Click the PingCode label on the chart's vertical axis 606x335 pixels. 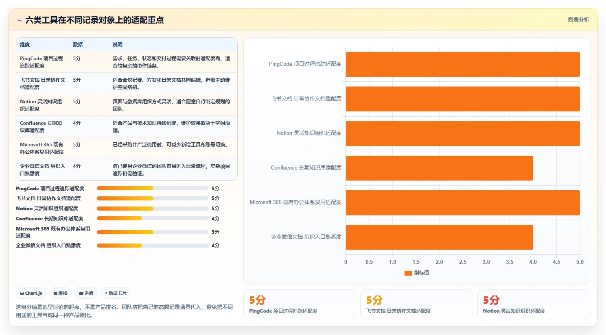point(305,64)
